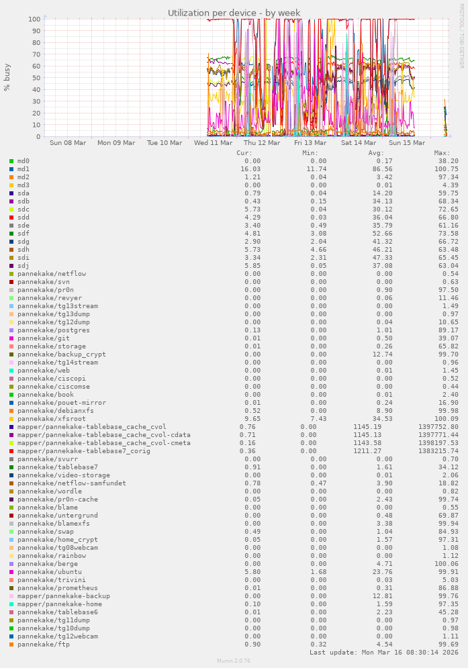Viewport: 468px width, 668px height.
Task: Click the 'md1' legend label
Action: 24,169
